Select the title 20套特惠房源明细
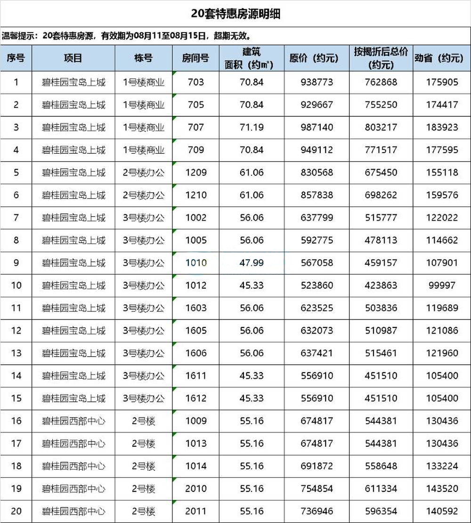 235,14
